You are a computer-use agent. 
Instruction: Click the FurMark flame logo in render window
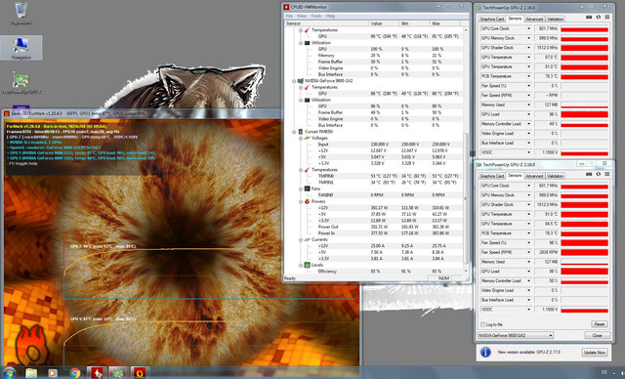tap(32, 345)
